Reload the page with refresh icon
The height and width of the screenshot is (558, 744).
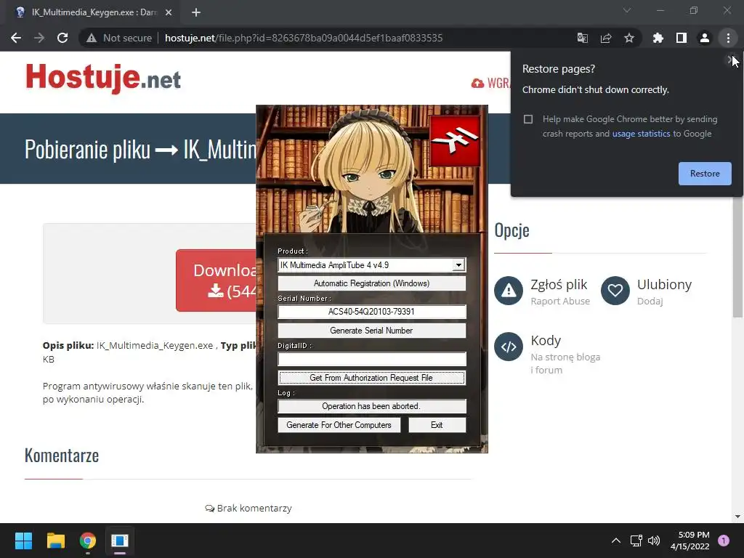click(x=62, y=38)
